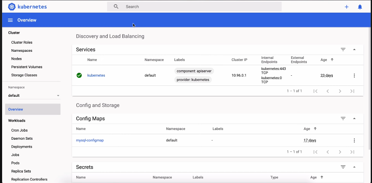Click green status icon of kubernetes service
This screenshot has height=183, width=372.
click(79, 75)
